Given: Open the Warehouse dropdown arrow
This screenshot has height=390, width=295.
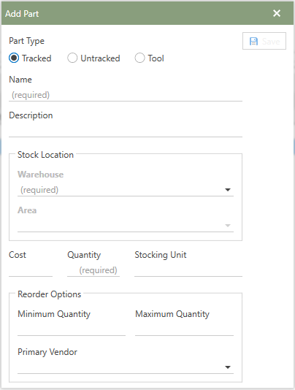Looking at the screenshot, I should pos(228,190).
